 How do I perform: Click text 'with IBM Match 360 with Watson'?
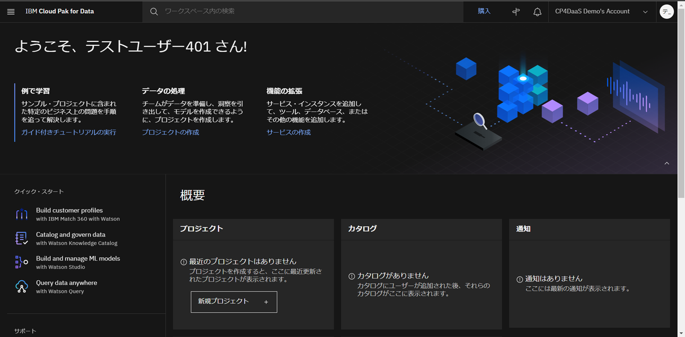(x=78, y=219)
